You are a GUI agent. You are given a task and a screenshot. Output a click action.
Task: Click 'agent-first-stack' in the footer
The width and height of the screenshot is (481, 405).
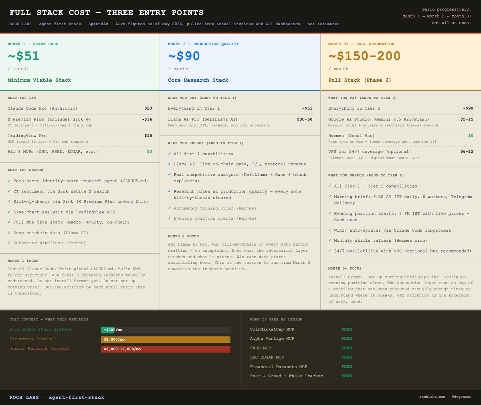tap(76, 397)
